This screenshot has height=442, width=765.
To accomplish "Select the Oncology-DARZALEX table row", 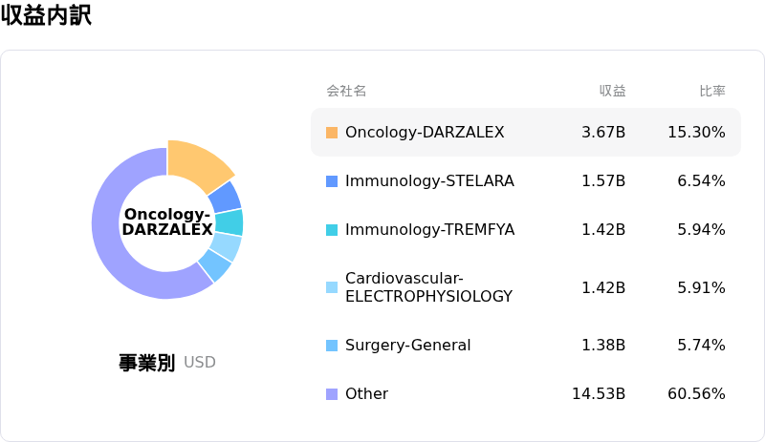I will [x=526, y=133].
